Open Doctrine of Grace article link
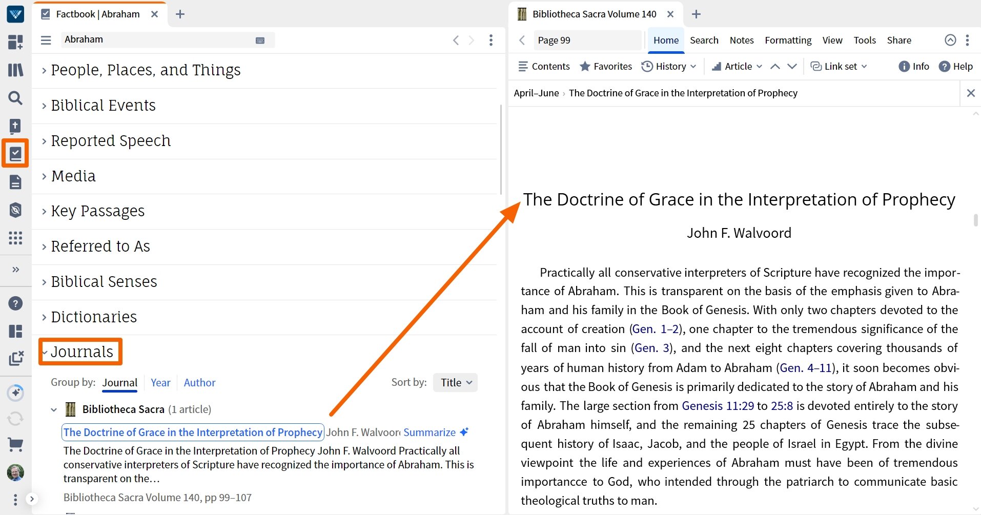This screenshot has height=515, width=981. (193, 432)
